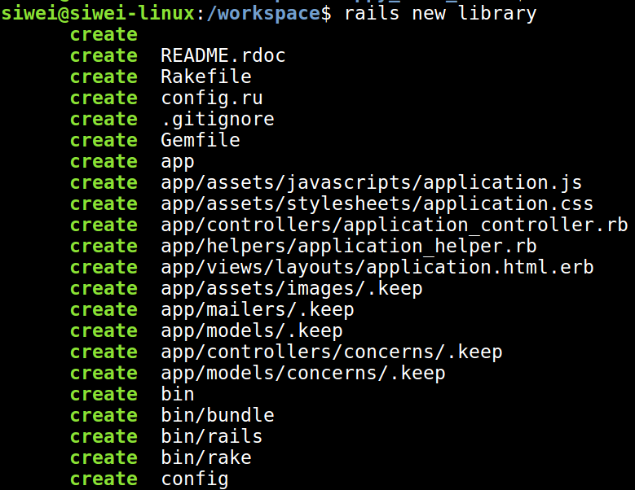Click the application.html.erb layout path
Screen dimensions: 635x490
pos(377,268)
